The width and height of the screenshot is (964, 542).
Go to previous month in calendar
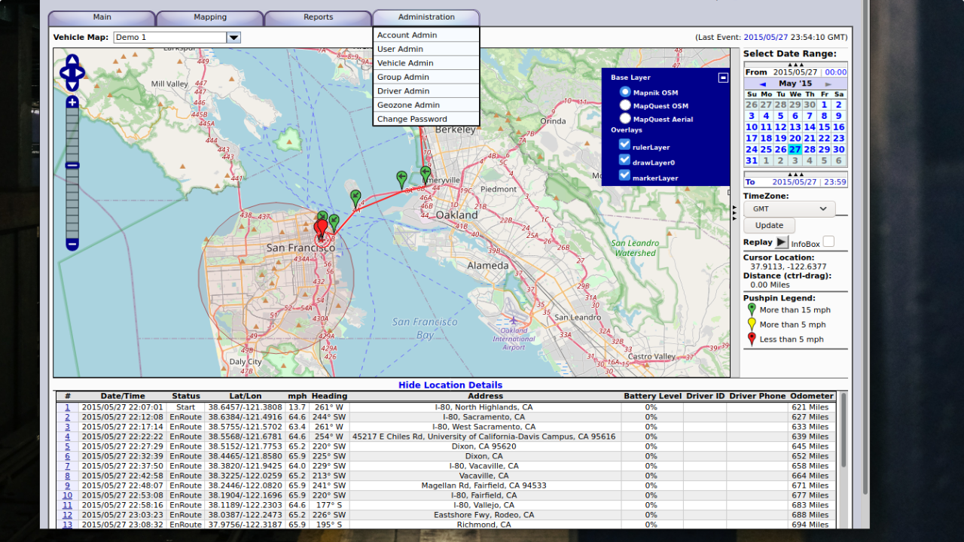pos(762,84)
